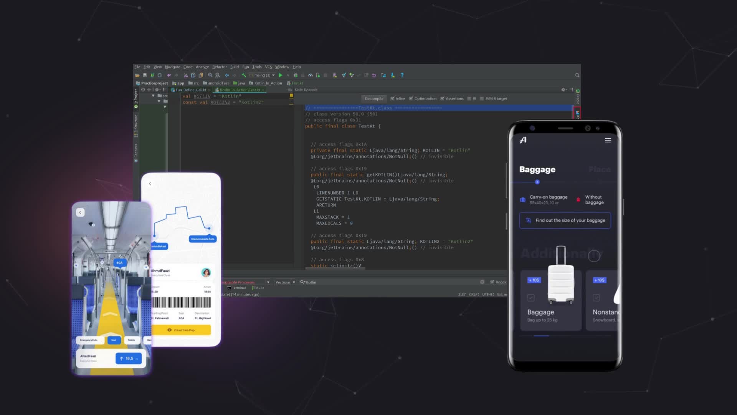
Task: Tap Find out the size of your baggage
Action: [x=565, y=221]
